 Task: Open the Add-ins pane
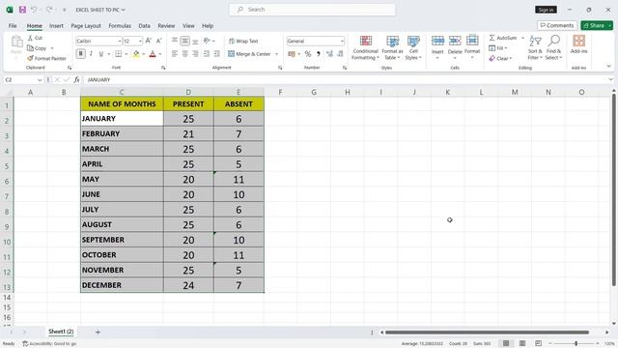click(x=578, y=44)
